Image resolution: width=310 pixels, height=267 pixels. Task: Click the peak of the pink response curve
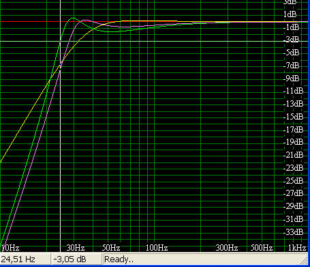coord(85,20)
